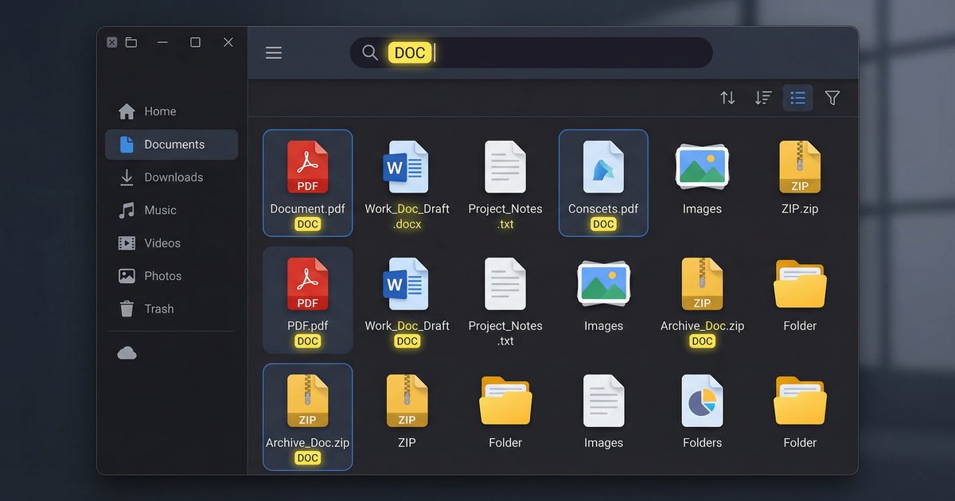Screen dimensions: 955x501
Task: Open Folder in the row with PDF.pdf
Action: pos(800,294)
